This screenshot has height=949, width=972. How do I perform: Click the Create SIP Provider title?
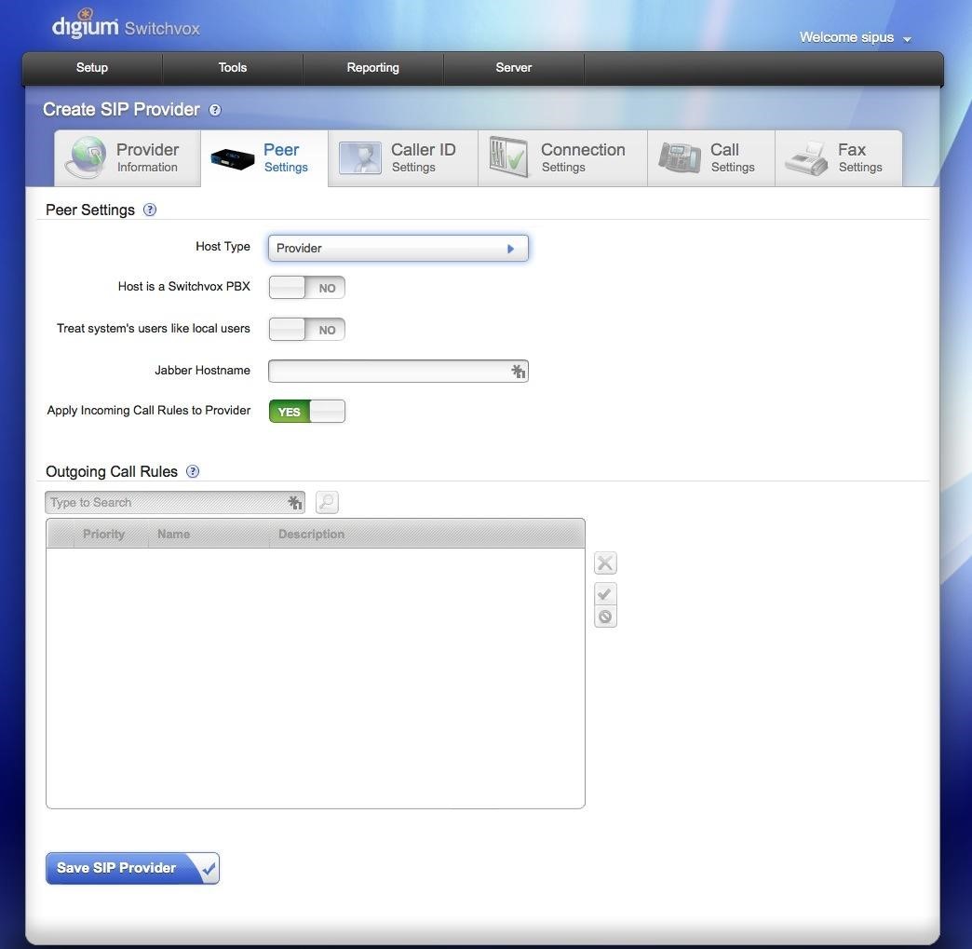121,110
